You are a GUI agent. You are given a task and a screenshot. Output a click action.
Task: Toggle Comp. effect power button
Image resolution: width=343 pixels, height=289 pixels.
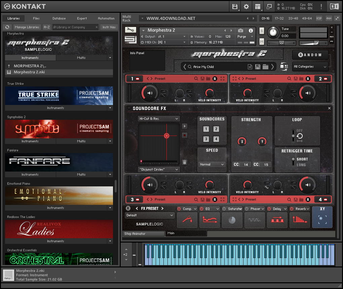179,209
